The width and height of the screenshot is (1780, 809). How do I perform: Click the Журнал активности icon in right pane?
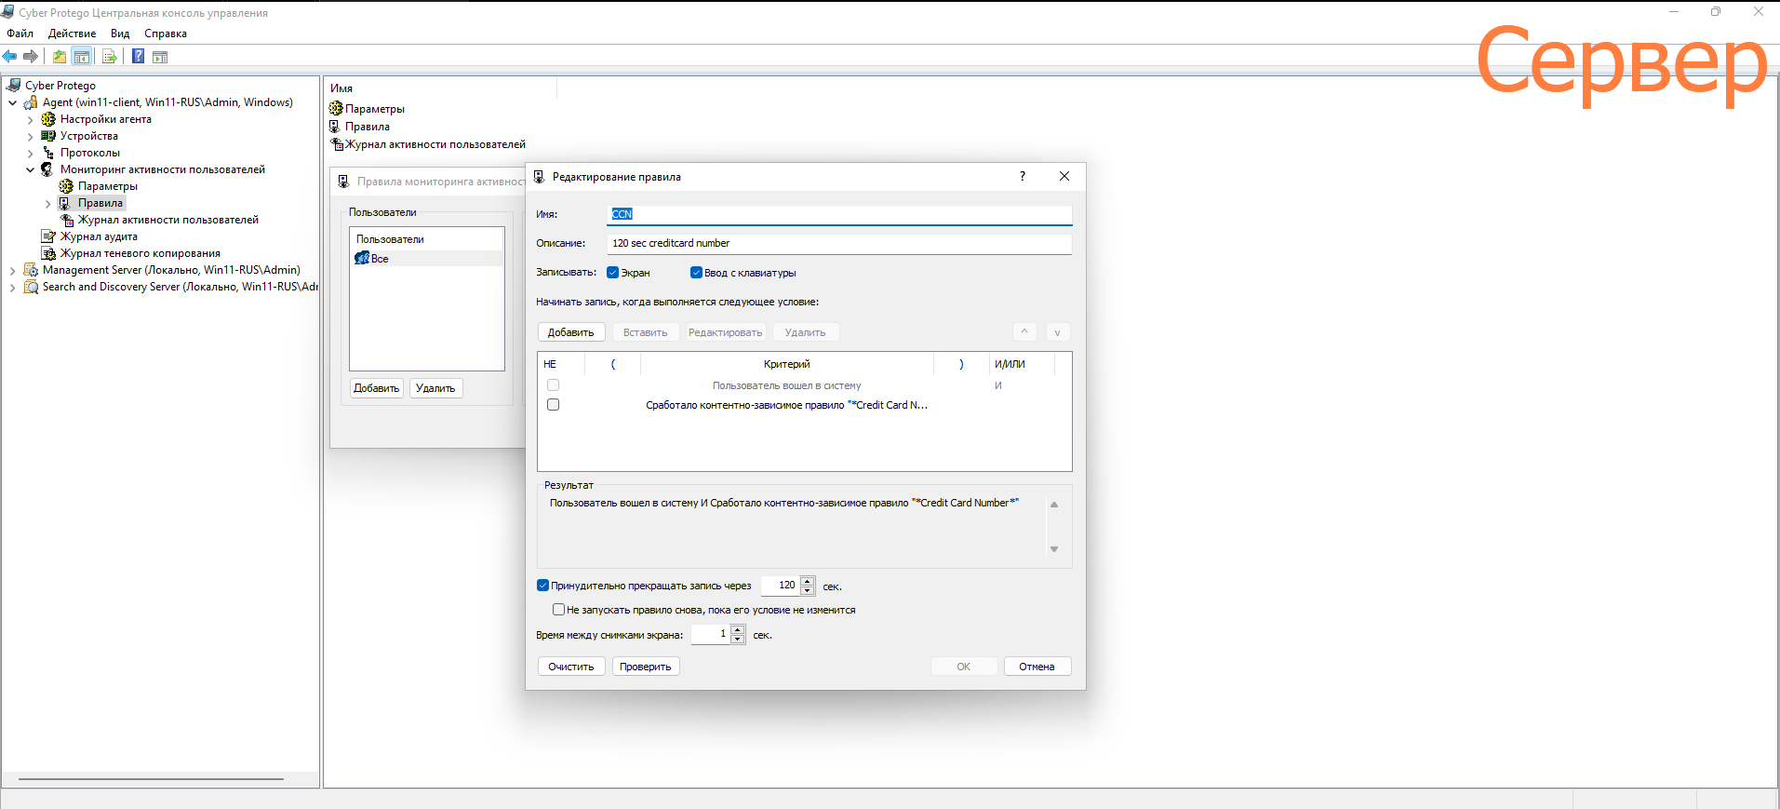(x=337, y=144)
